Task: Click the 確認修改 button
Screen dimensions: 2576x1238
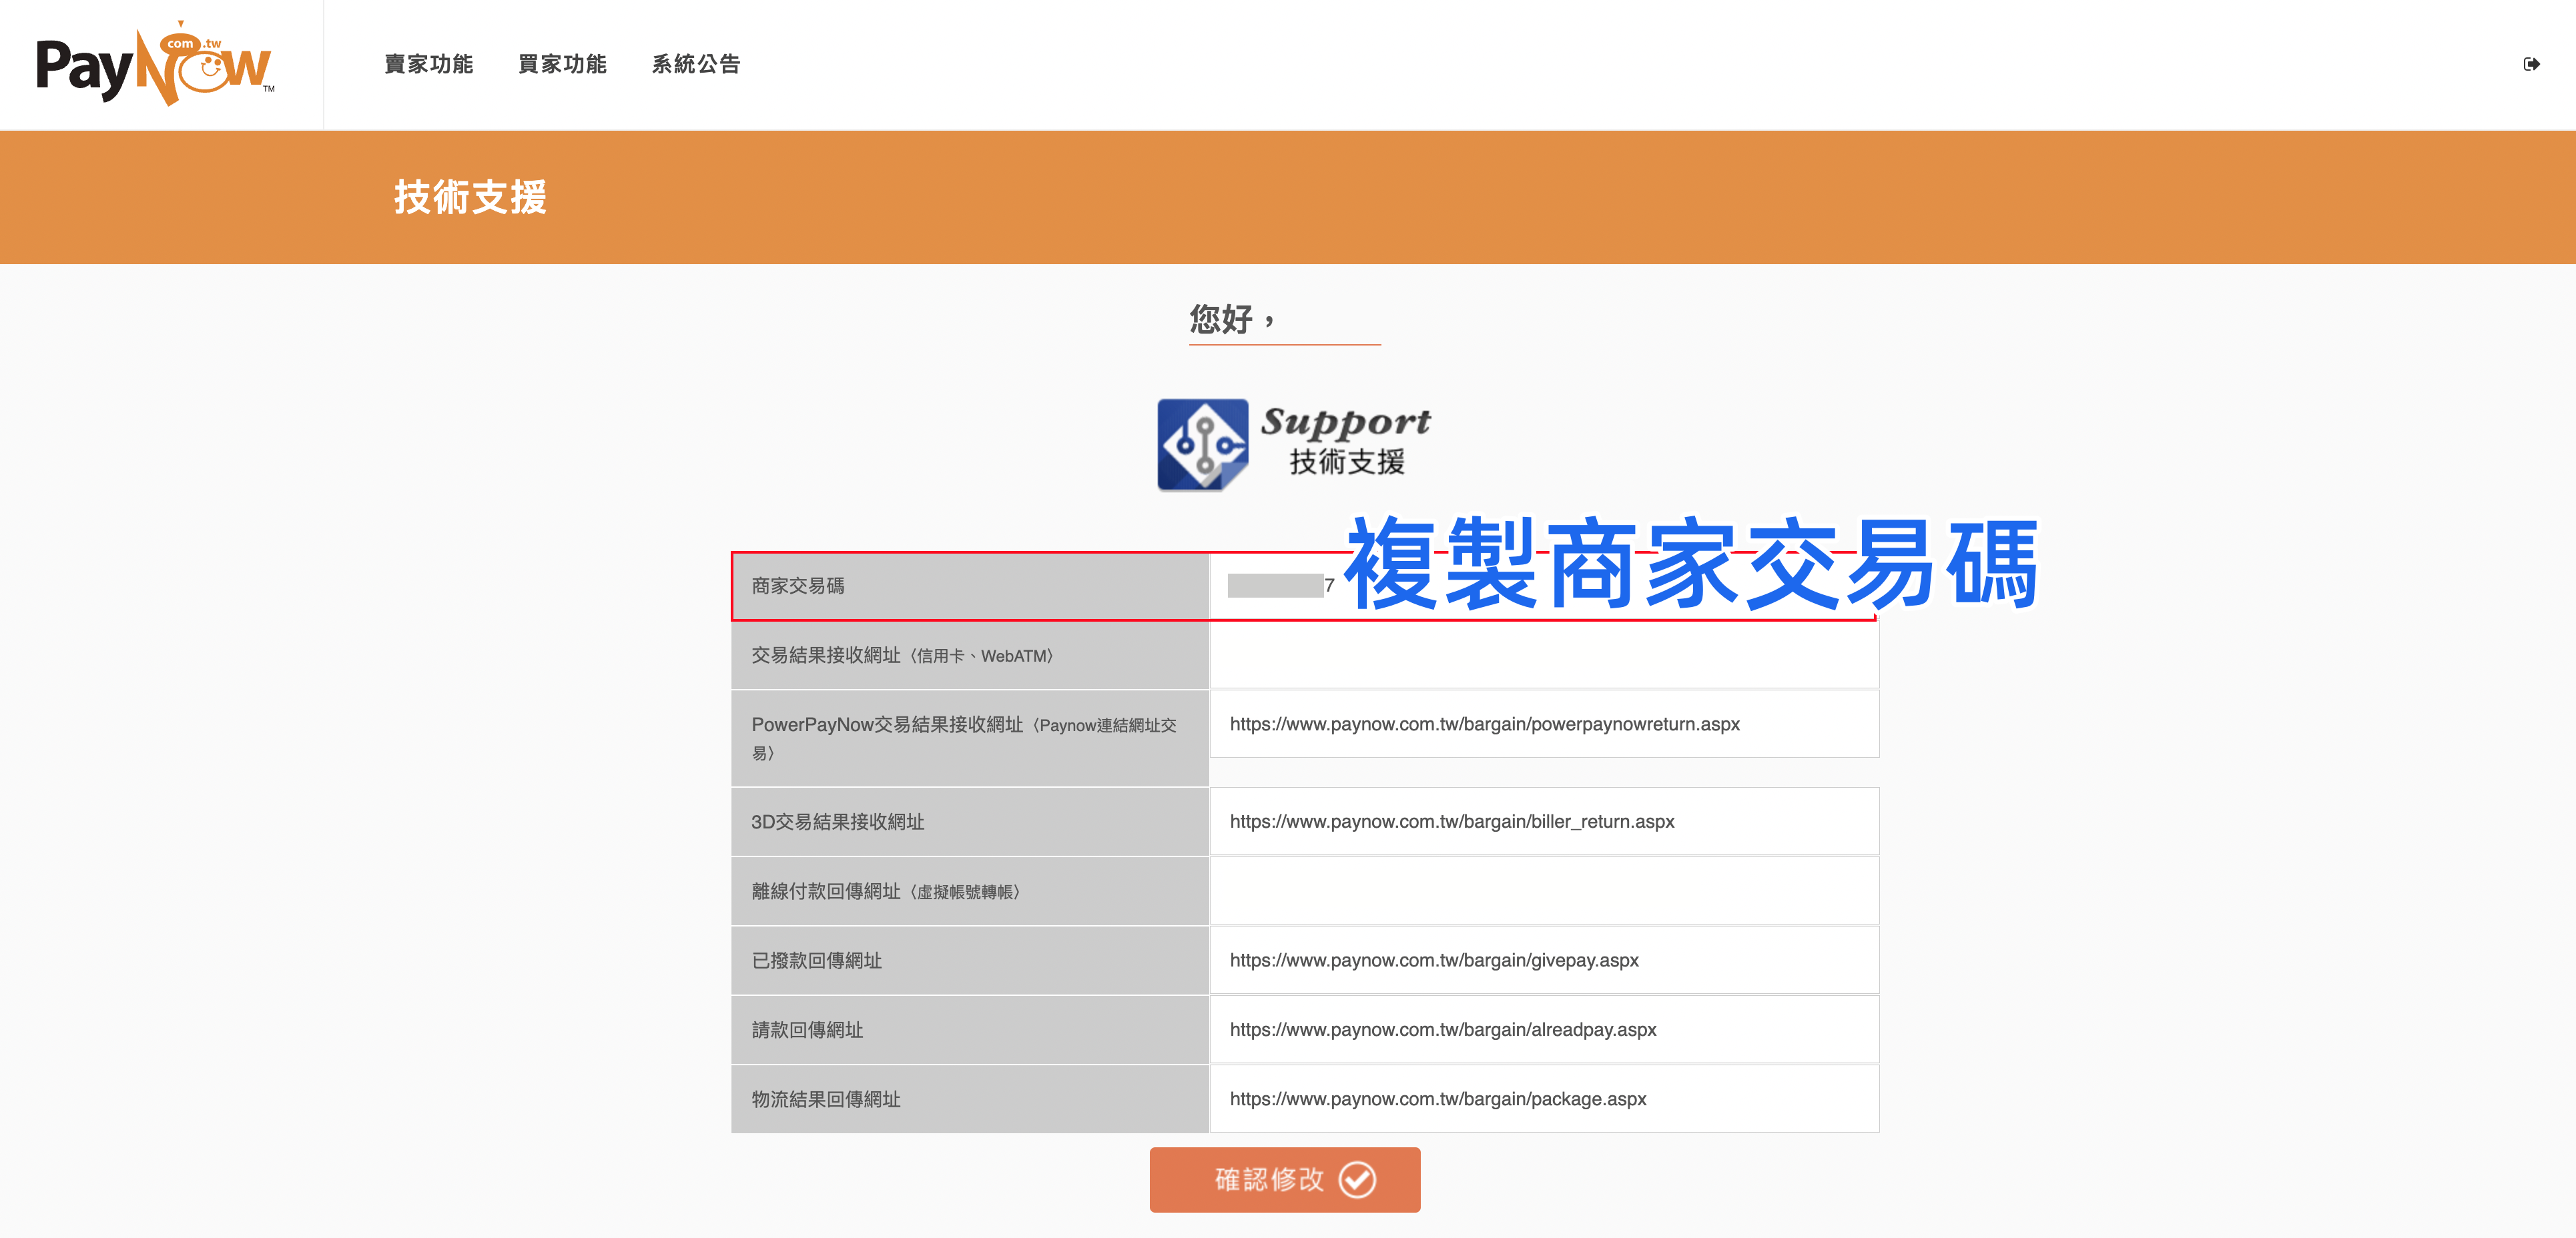Action: (x=1285, y=1180)
